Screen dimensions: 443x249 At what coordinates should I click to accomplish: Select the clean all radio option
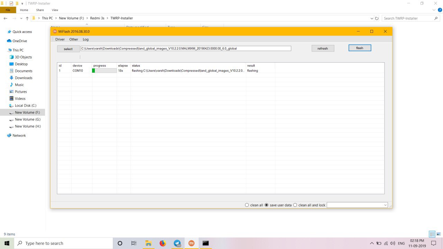point(254,205)
